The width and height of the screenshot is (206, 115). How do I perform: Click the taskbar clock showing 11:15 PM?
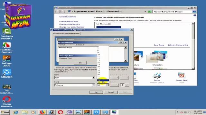198,112
